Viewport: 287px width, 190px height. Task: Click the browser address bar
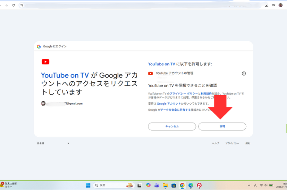tap(135, 5)
